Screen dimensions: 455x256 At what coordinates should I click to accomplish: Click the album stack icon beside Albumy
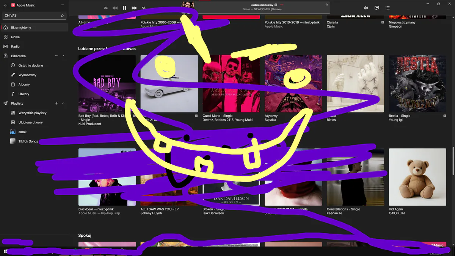click(13, 84)
